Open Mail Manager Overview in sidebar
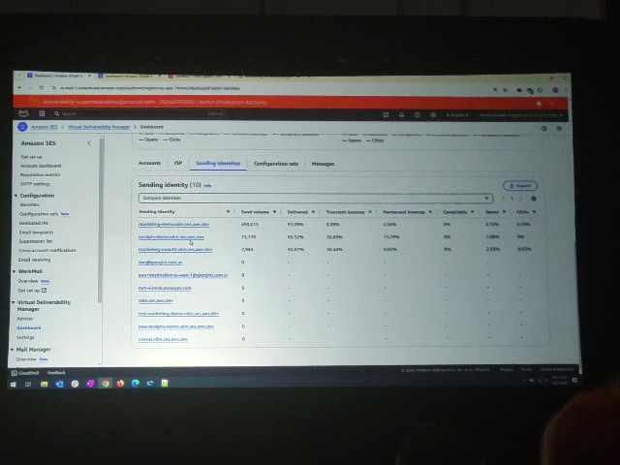 point(26,359)
